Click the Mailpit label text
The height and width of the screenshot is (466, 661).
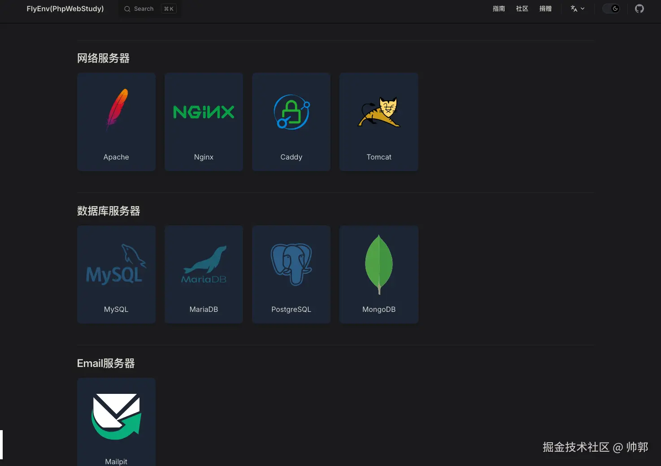tap(116, 462)
